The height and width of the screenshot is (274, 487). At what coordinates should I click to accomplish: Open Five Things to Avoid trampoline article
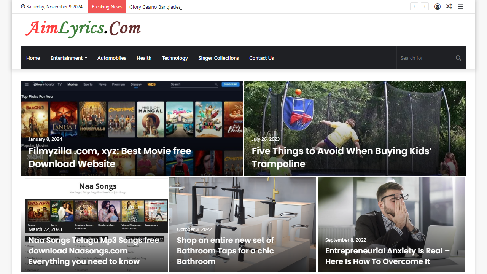[342, 158]
